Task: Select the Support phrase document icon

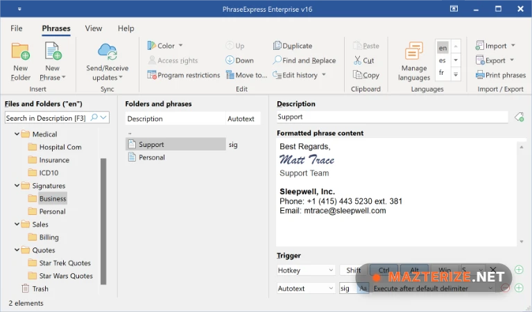Action: click(132, 144)
